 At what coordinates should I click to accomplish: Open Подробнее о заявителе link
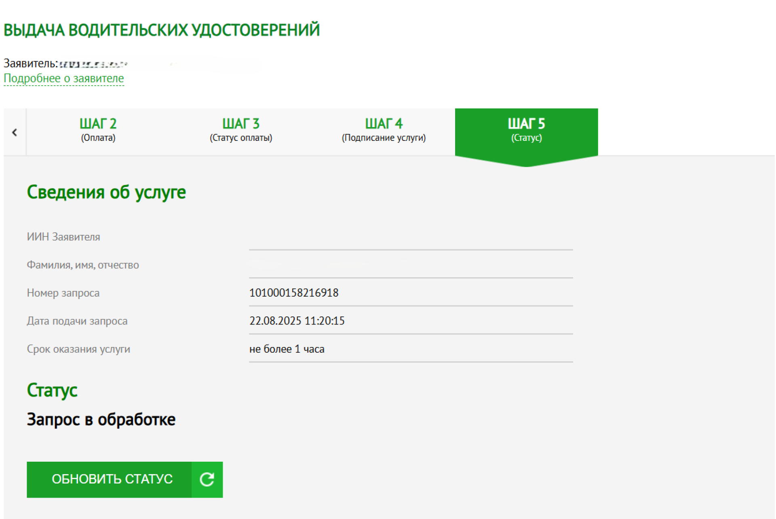tap(64, 78)
